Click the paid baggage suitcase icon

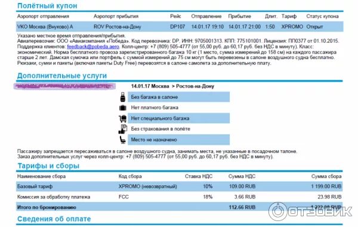(123, 108)
